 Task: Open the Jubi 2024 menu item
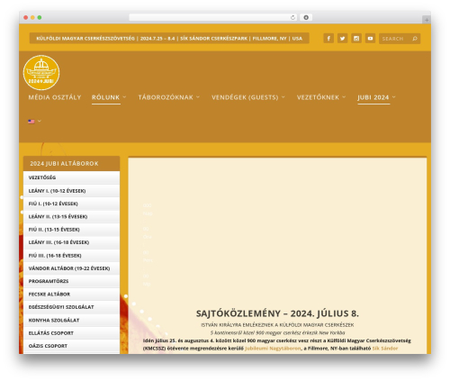373,97
